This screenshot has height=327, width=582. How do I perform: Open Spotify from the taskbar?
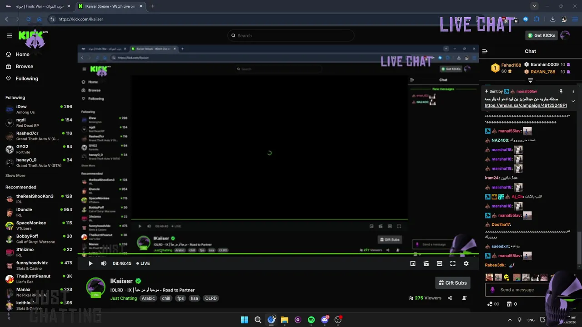coord(311,320)
